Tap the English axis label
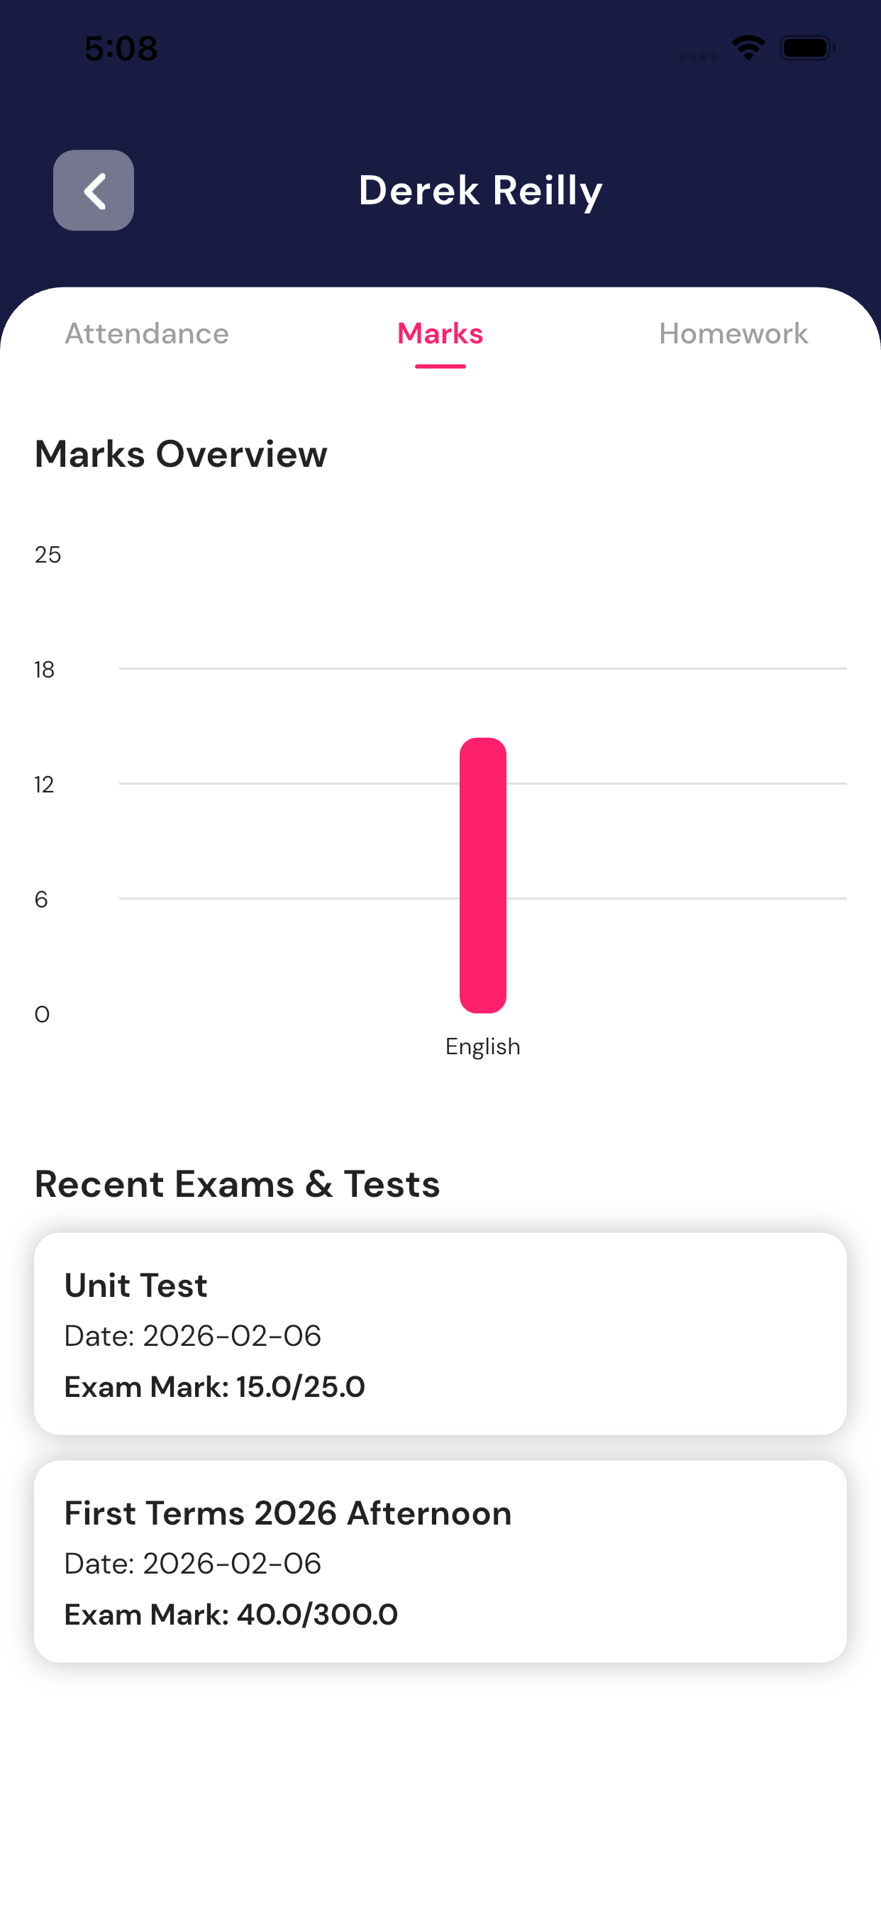 click(482, 1046)
